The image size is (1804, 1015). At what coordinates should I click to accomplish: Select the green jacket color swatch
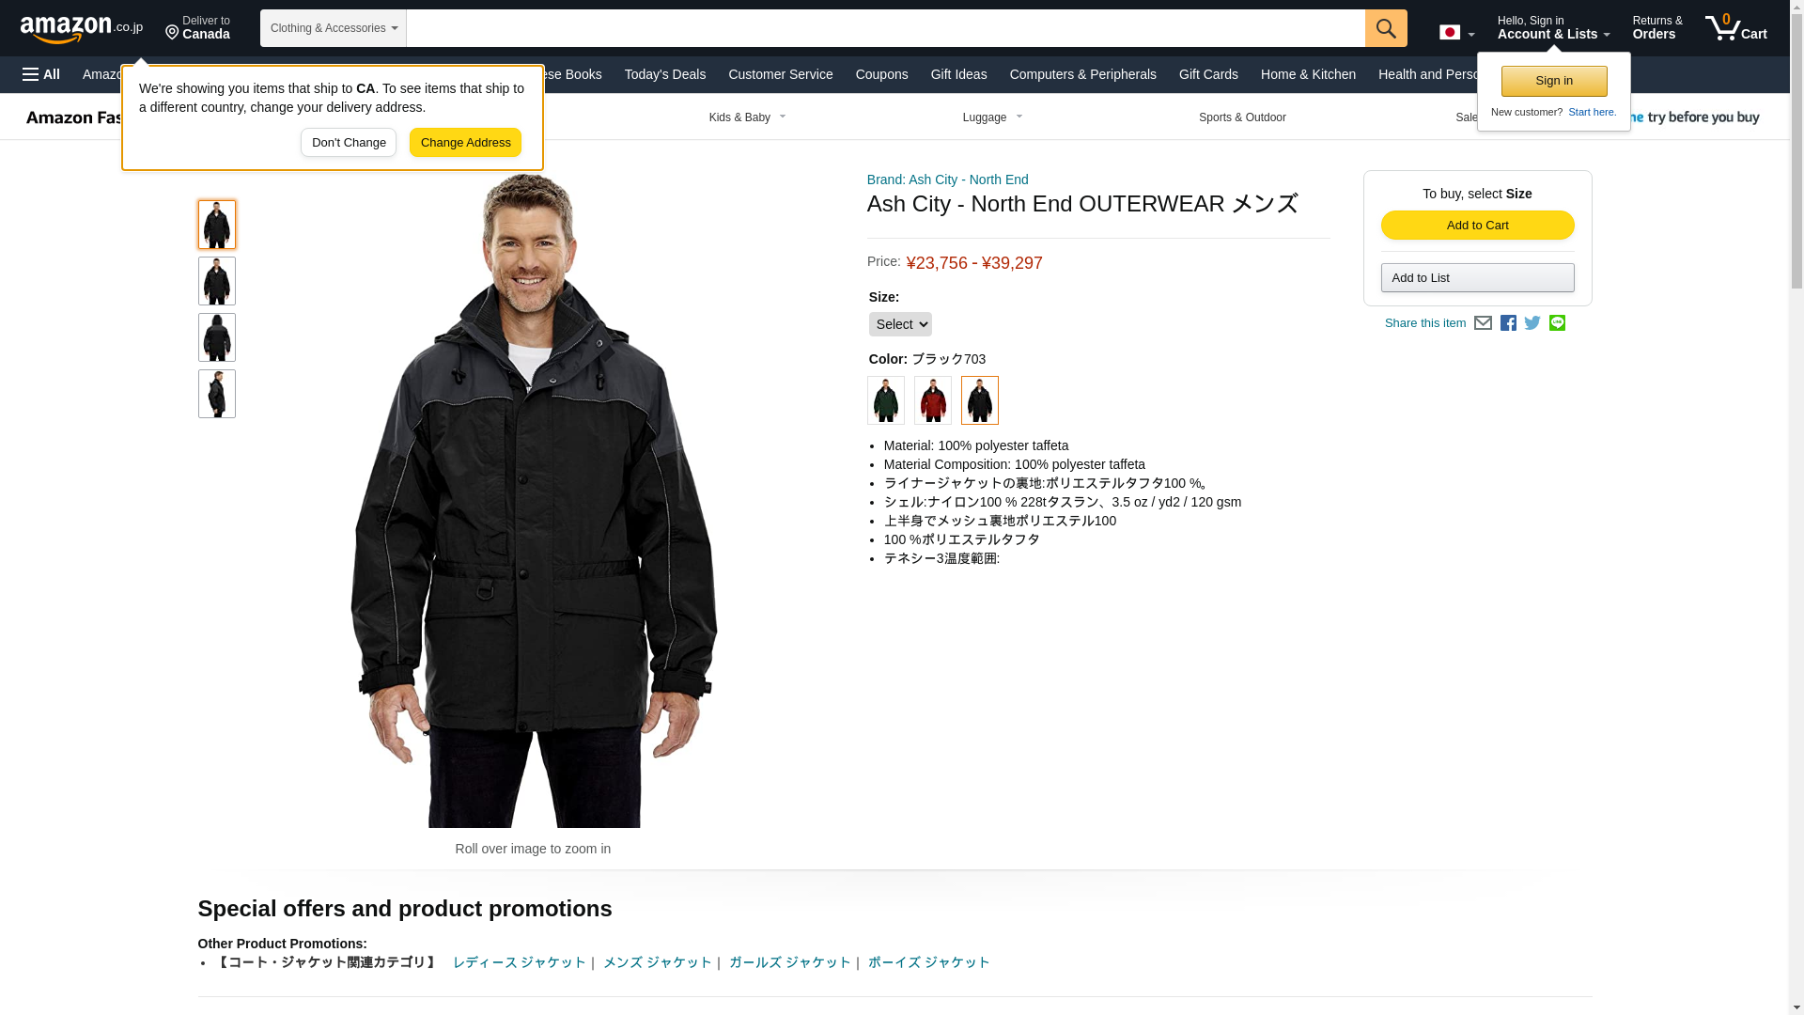(886, 400)
